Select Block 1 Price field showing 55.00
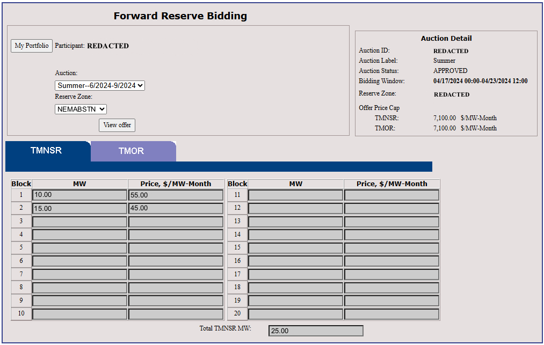544x345 pixels. 176,195
